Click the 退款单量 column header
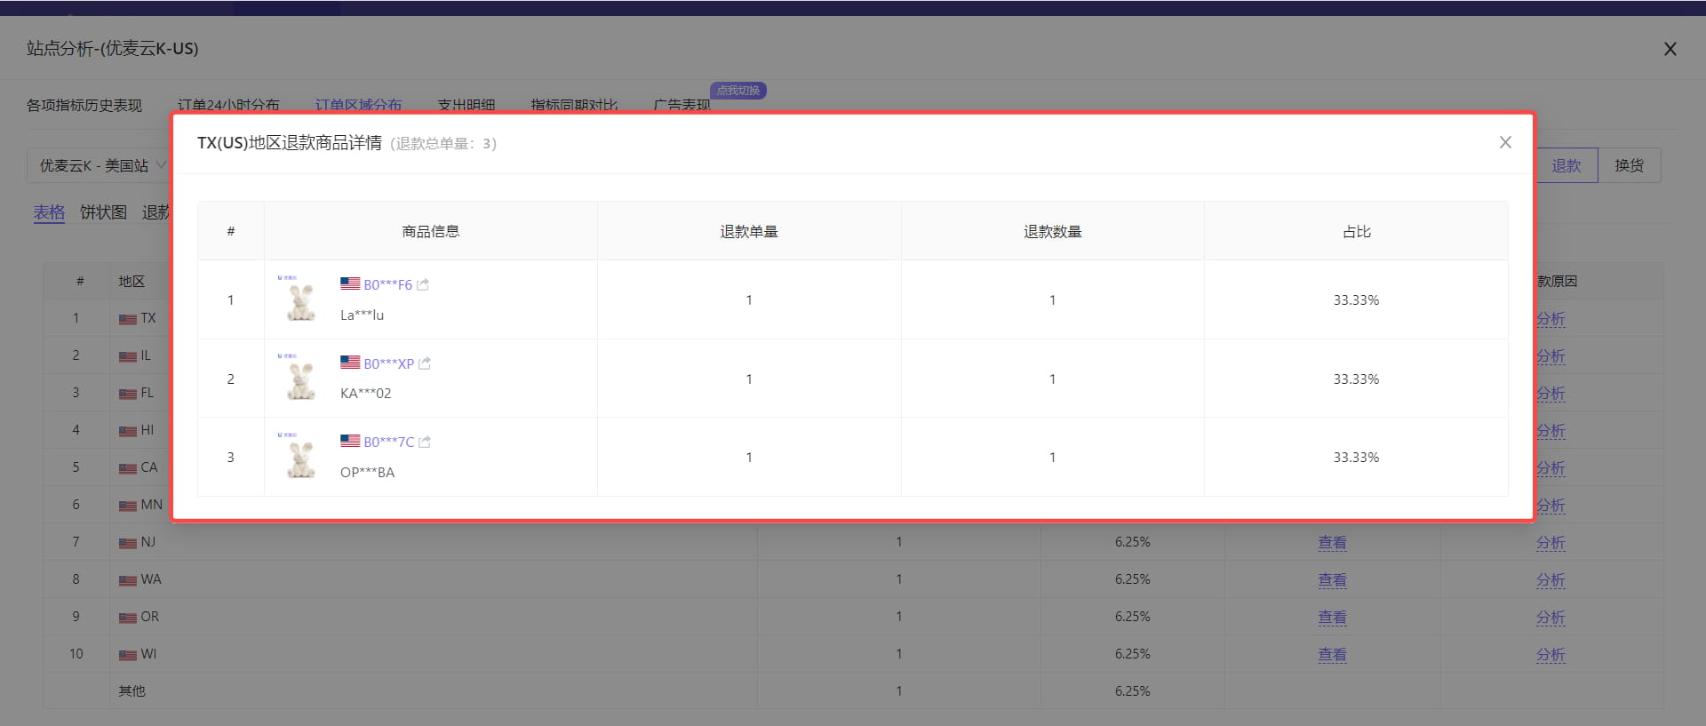Viewport: 1706px width, 726px height. point(749,231)
